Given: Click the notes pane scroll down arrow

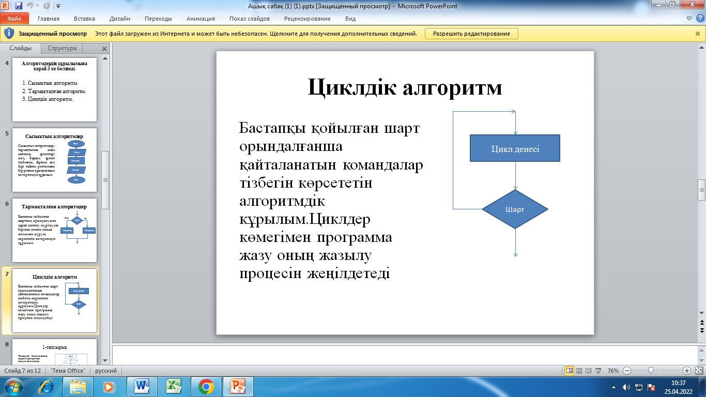Looking at the screenshot, I should pyautogui.click(x=701, y=360).
